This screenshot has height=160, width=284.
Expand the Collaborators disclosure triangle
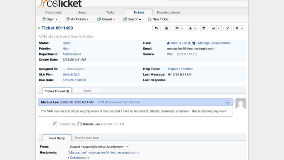[68, 158]
